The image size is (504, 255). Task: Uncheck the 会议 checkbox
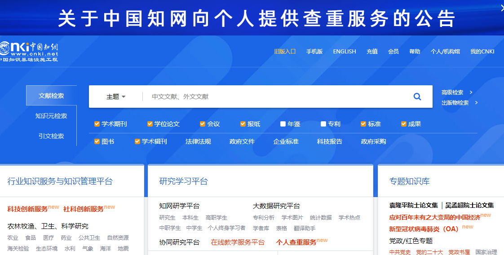203,124
